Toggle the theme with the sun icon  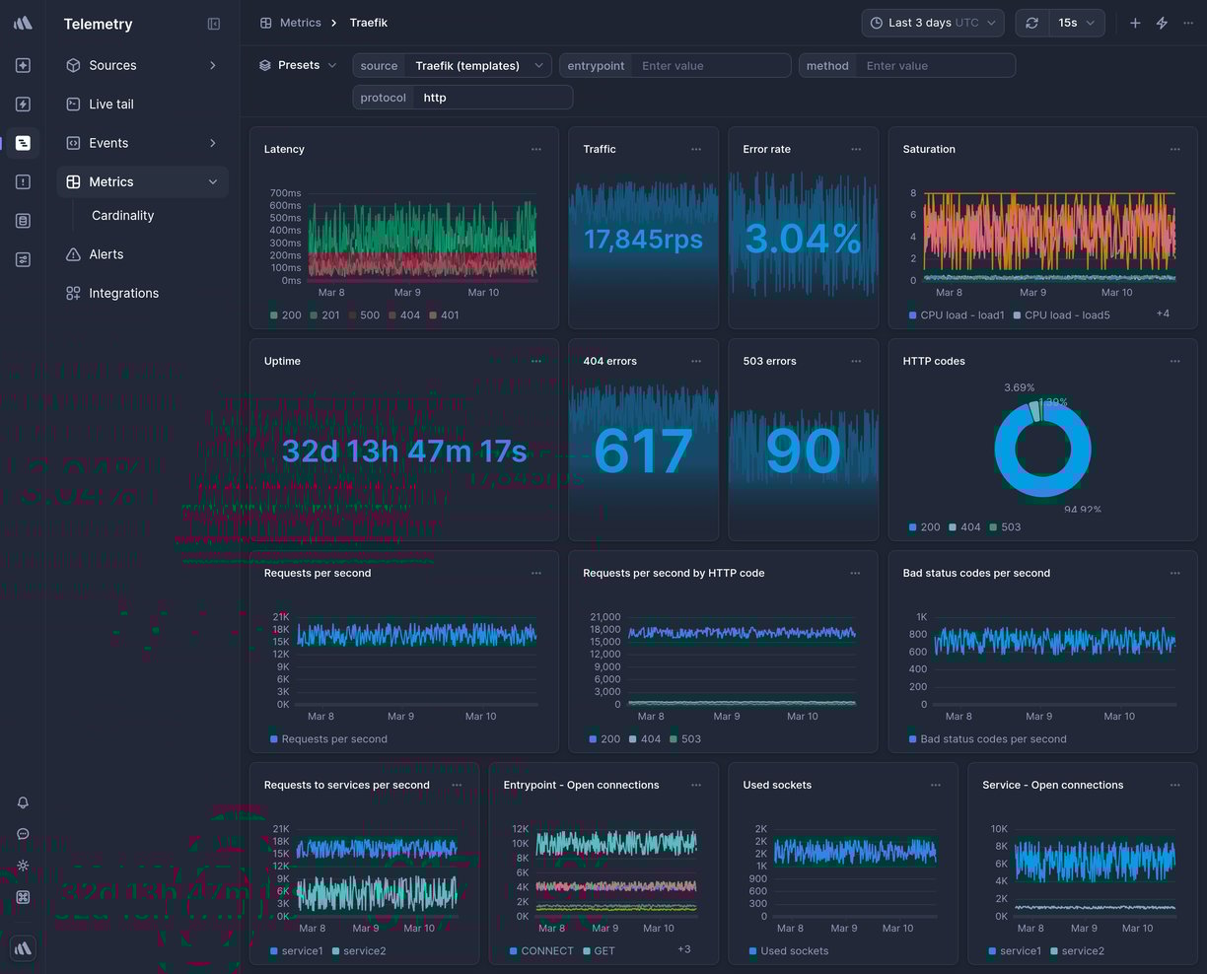click(22, 866)
